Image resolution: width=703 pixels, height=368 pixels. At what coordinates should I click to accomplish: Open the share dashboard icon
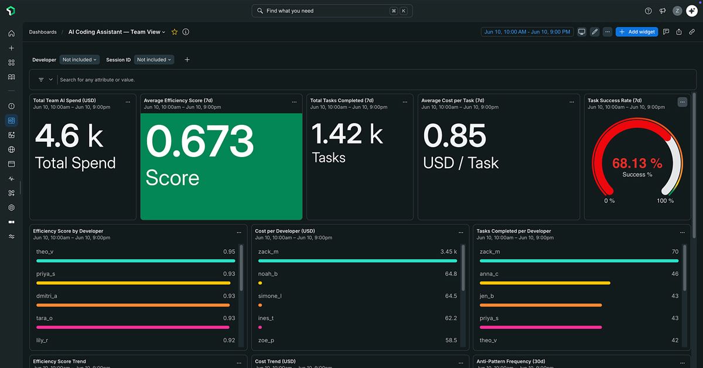(x=679, y=32)
